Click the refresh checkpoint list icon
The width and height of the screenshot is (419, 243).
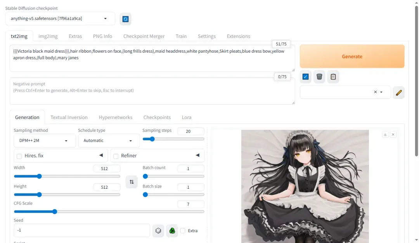click(x=125, y=19)
